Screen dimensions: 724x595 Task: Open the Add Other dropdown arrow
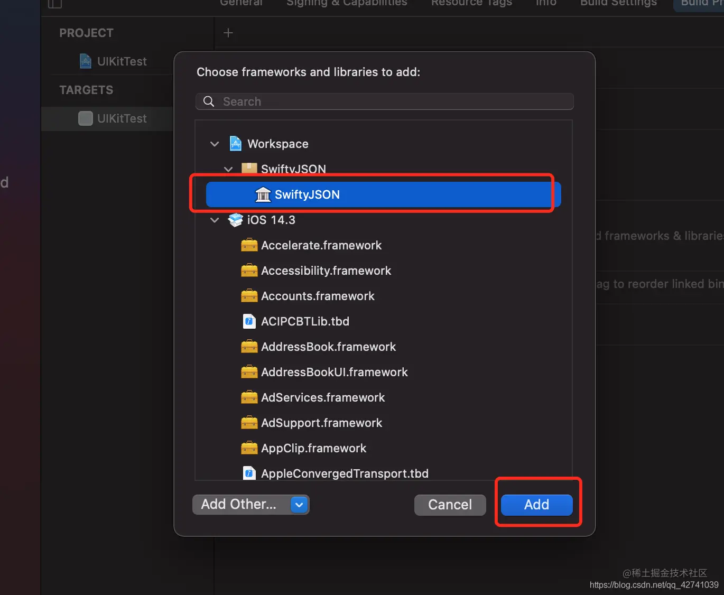click(299, 505)
